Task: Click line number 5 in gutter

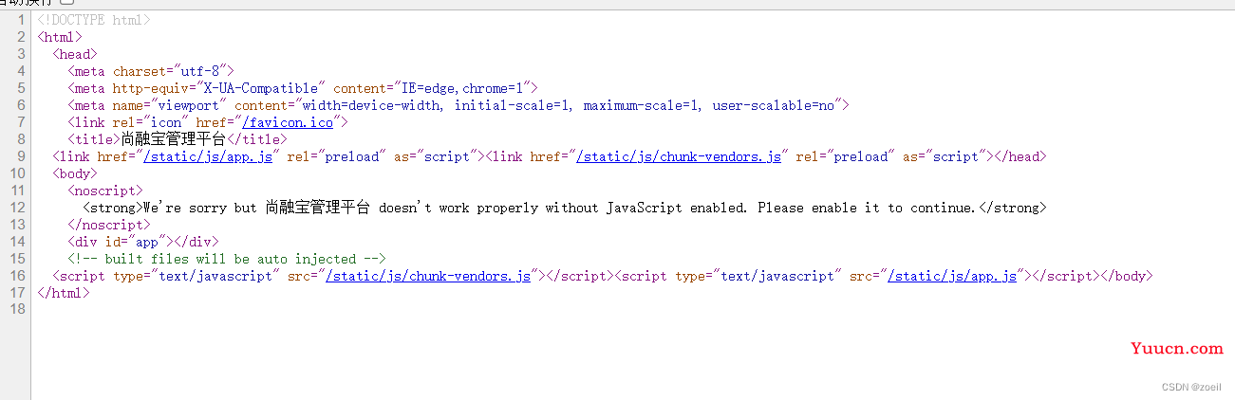Action: tap(22, 88)
